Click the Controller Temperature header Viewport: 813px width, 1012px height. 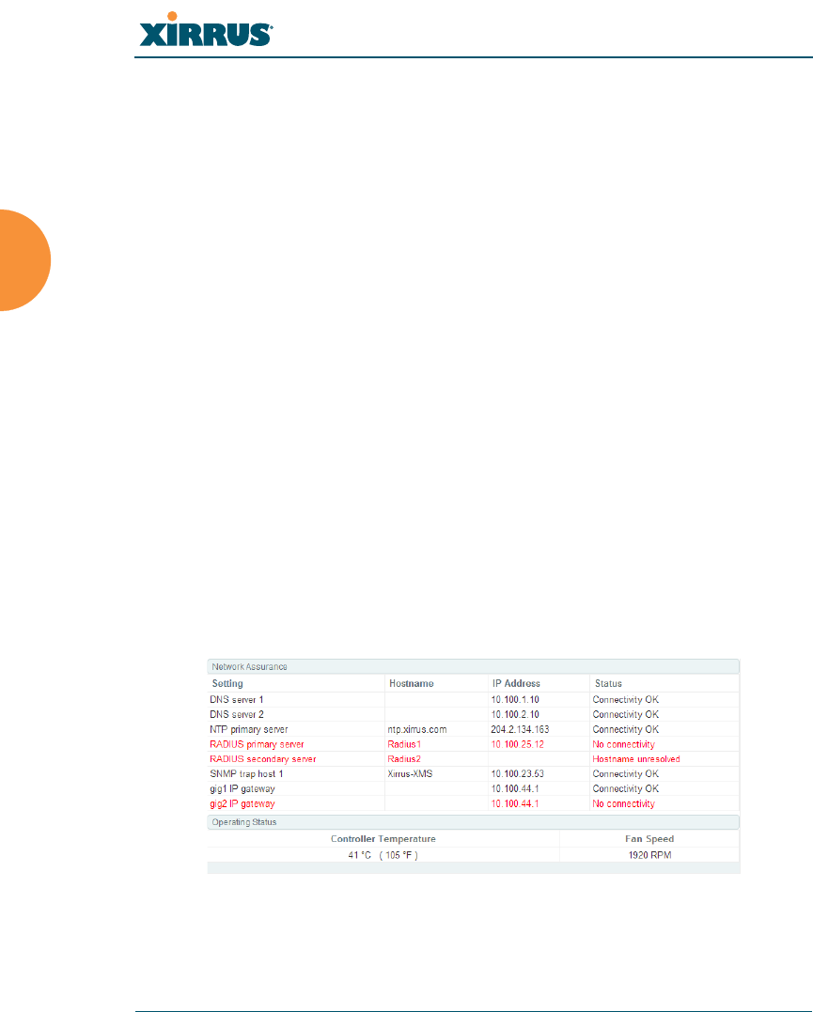(383, 839)
